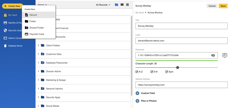Click the Custom Field label

pos(148,93)
